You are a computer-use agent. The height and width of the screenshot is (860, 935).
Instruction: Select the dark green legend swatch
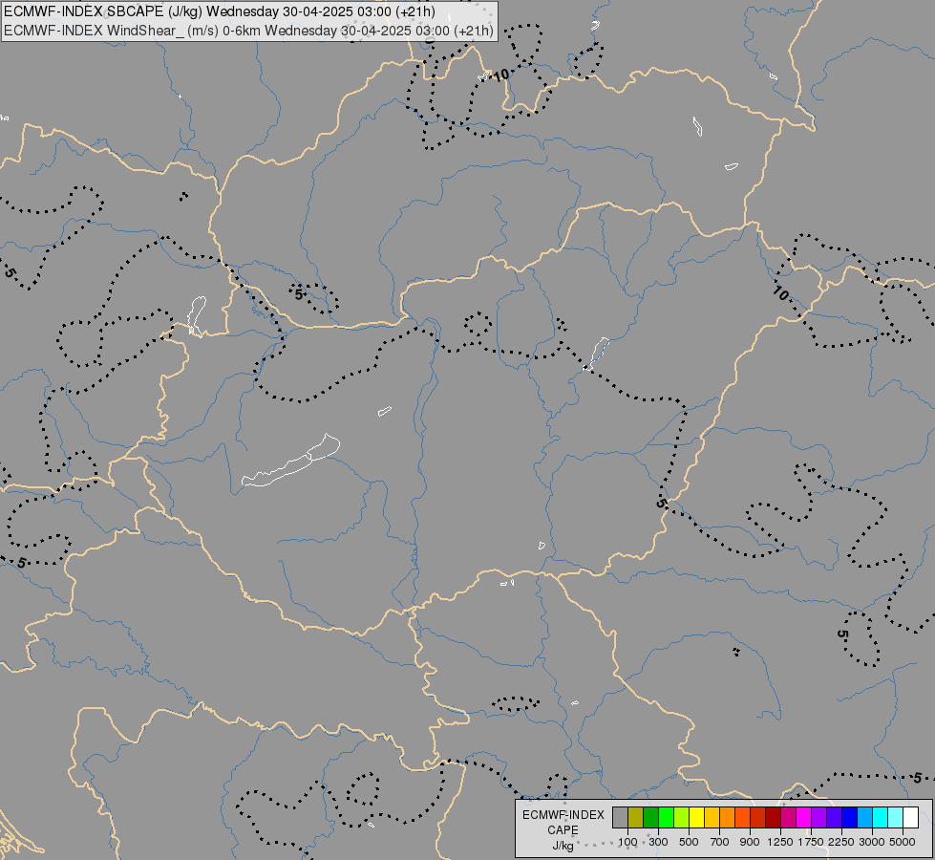tap(650, 818)
